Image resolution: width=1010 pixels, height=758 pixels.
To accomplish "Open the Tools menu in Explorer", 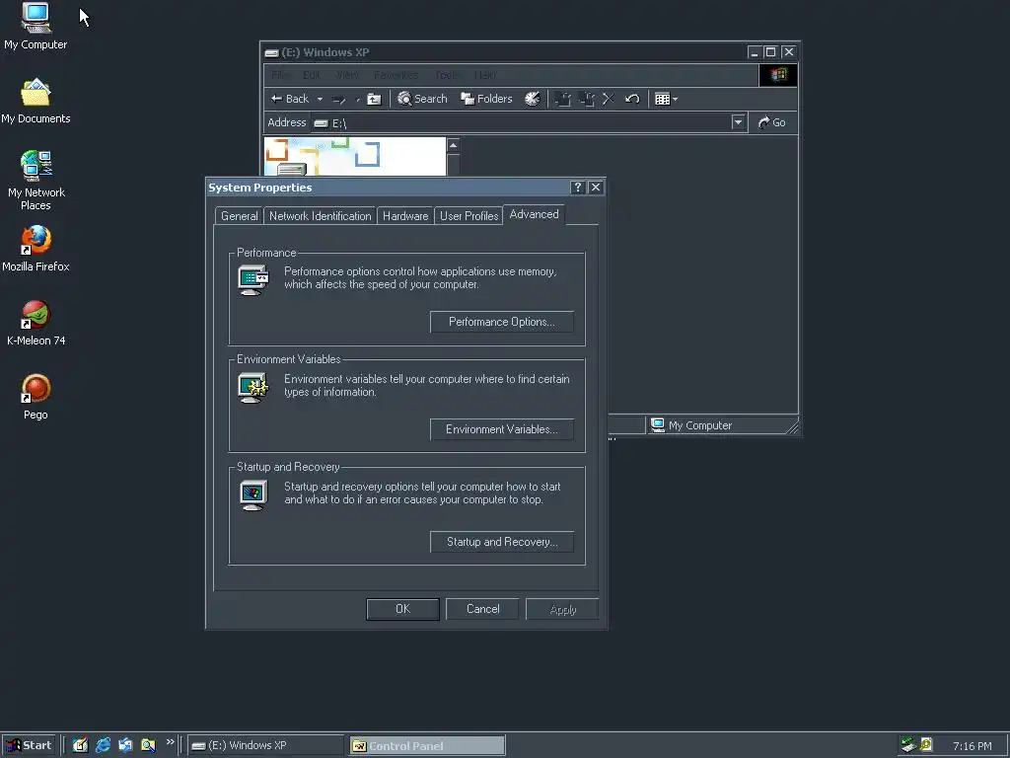I will point(447,75).
